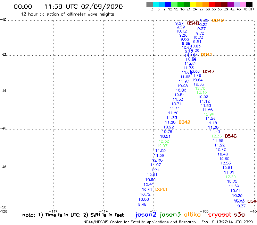The image size is (257, 225).
Task: Click the 'altika' satellite legend label
Action: pyautogui.click(x=192, y=214)
